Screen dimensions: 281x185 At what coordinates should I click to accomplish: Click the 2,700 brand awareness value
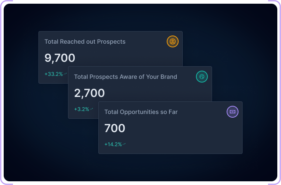pos(89,93)
